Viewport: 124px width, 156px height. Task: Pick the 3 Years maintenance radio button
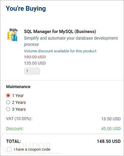(8, 109)
